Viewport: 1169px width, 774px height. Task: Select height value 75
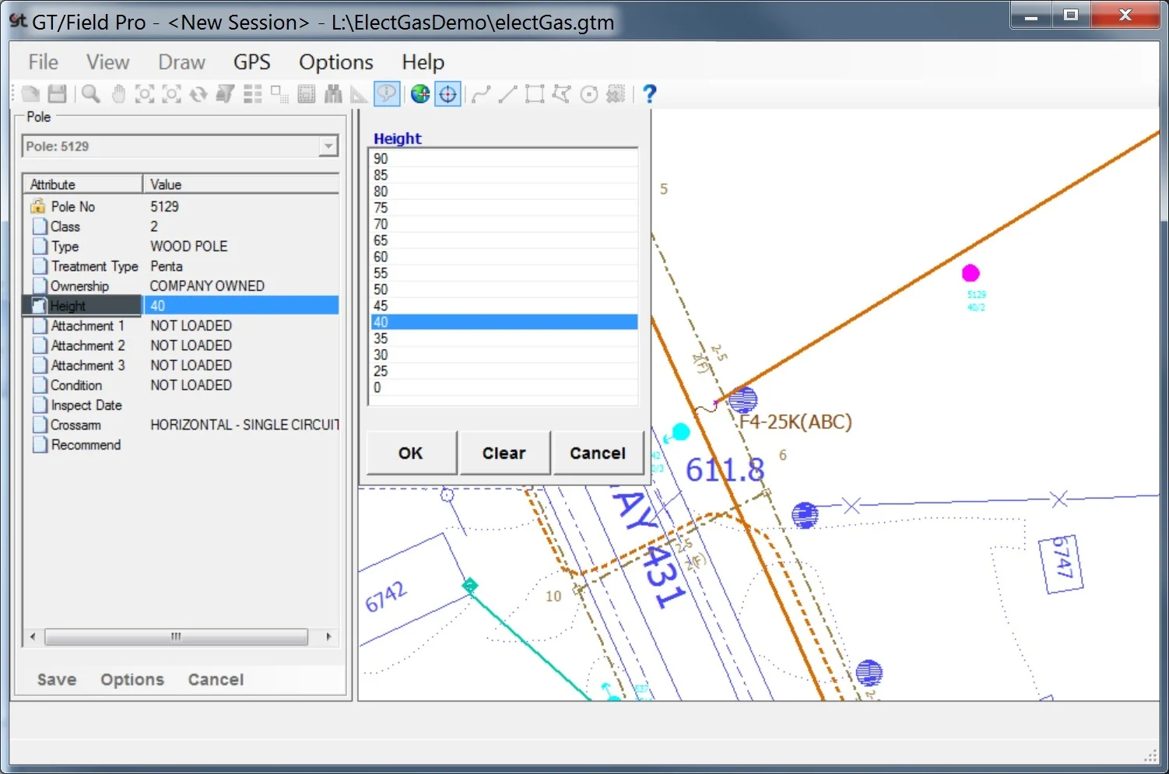[504, 208]
